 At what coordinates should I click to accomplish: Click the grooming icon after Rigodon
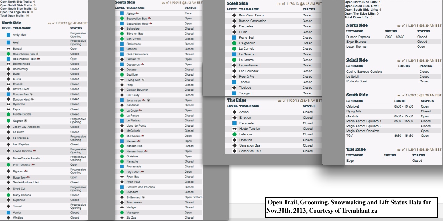[26, 171]
